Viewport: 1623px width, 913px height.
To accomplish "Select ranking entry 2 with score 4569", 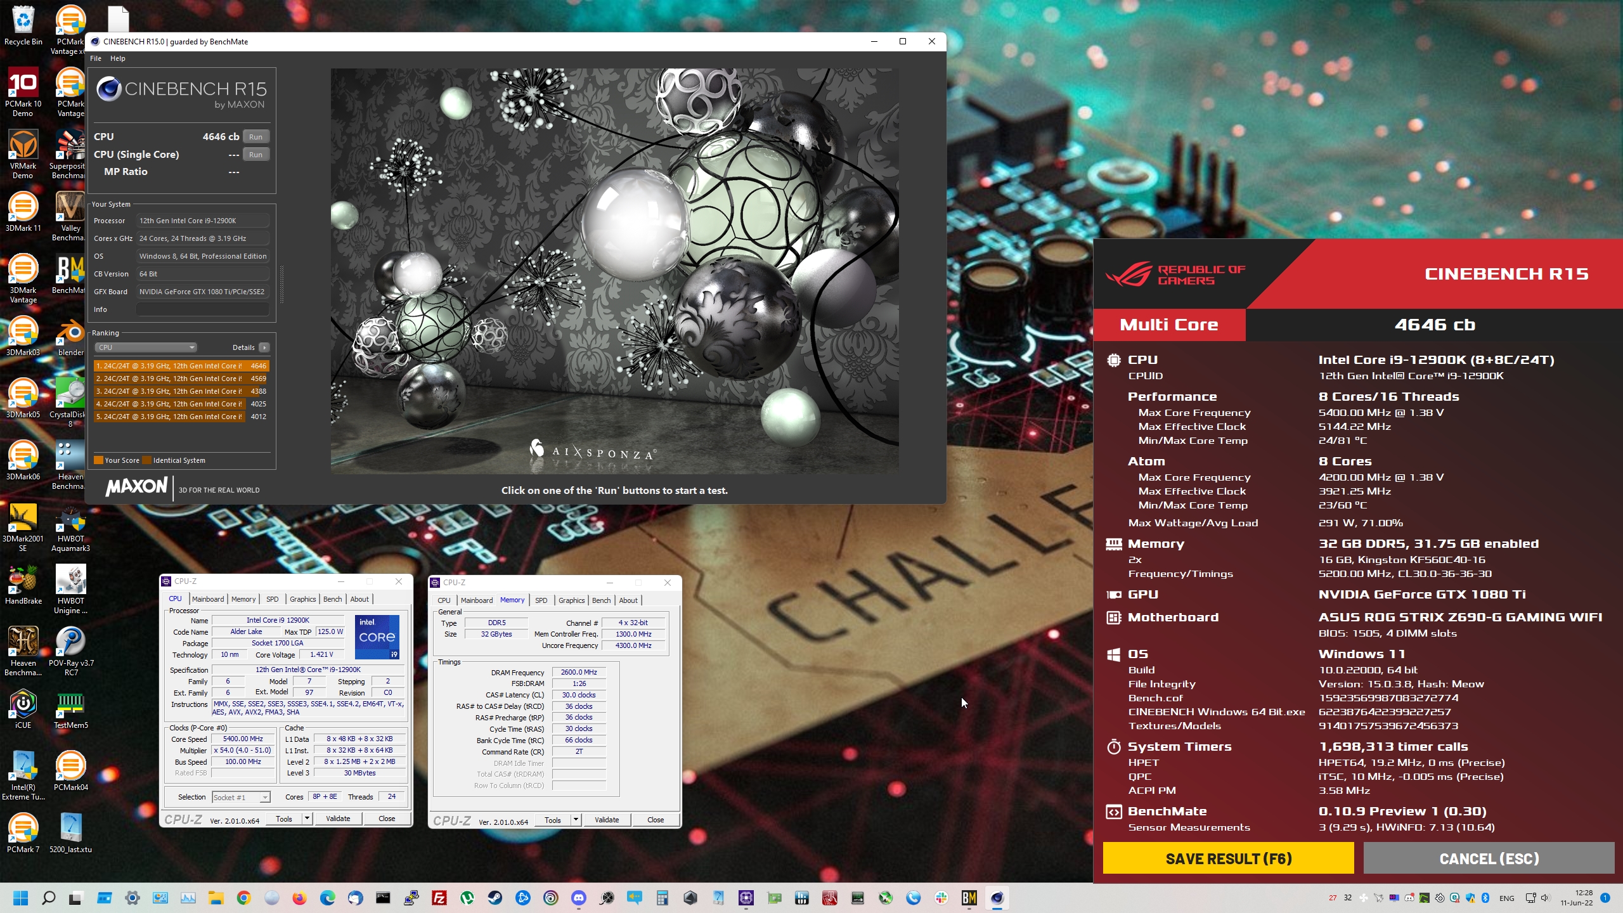I will [181, 379].
